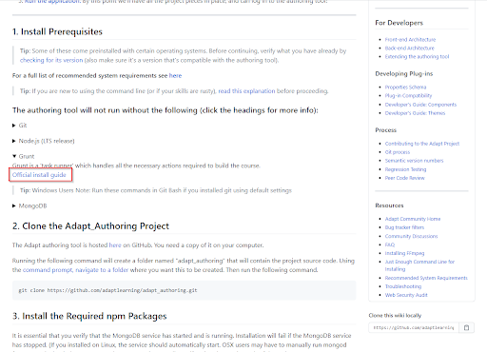Collapse the Grunt prerequisite section
Screen dimensions: 487x352
[x=24, y=156]
